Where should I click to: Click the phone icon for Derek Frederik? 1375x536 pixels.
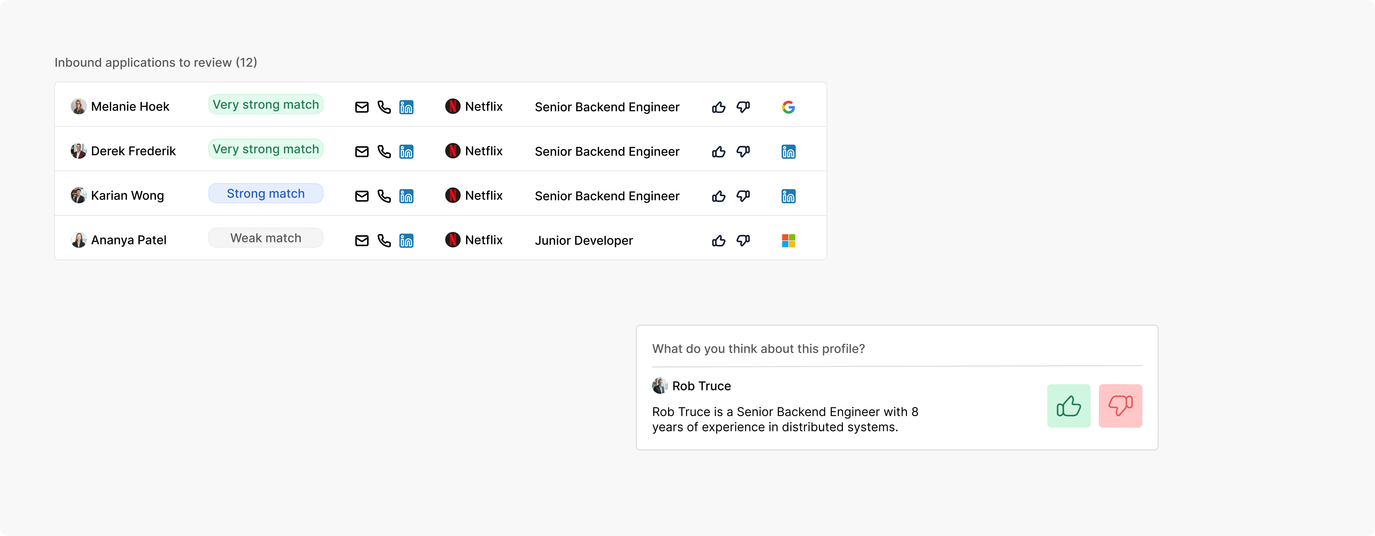point(384,151)
